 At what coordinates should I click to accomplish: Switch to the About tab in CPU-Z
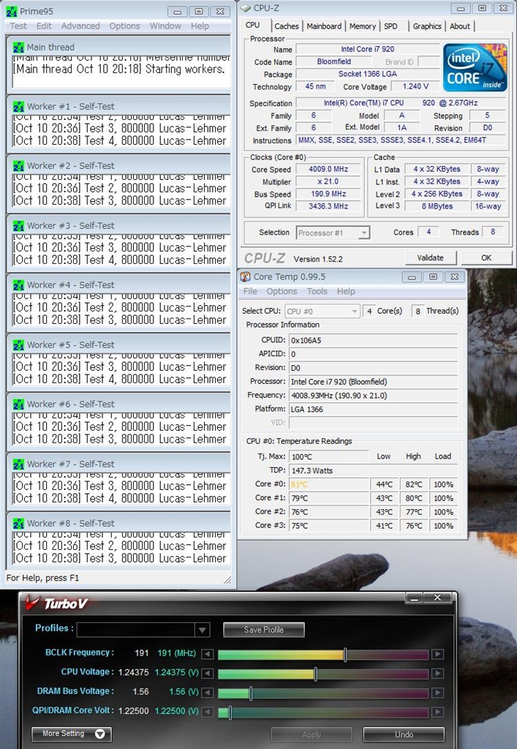[460, 26]
